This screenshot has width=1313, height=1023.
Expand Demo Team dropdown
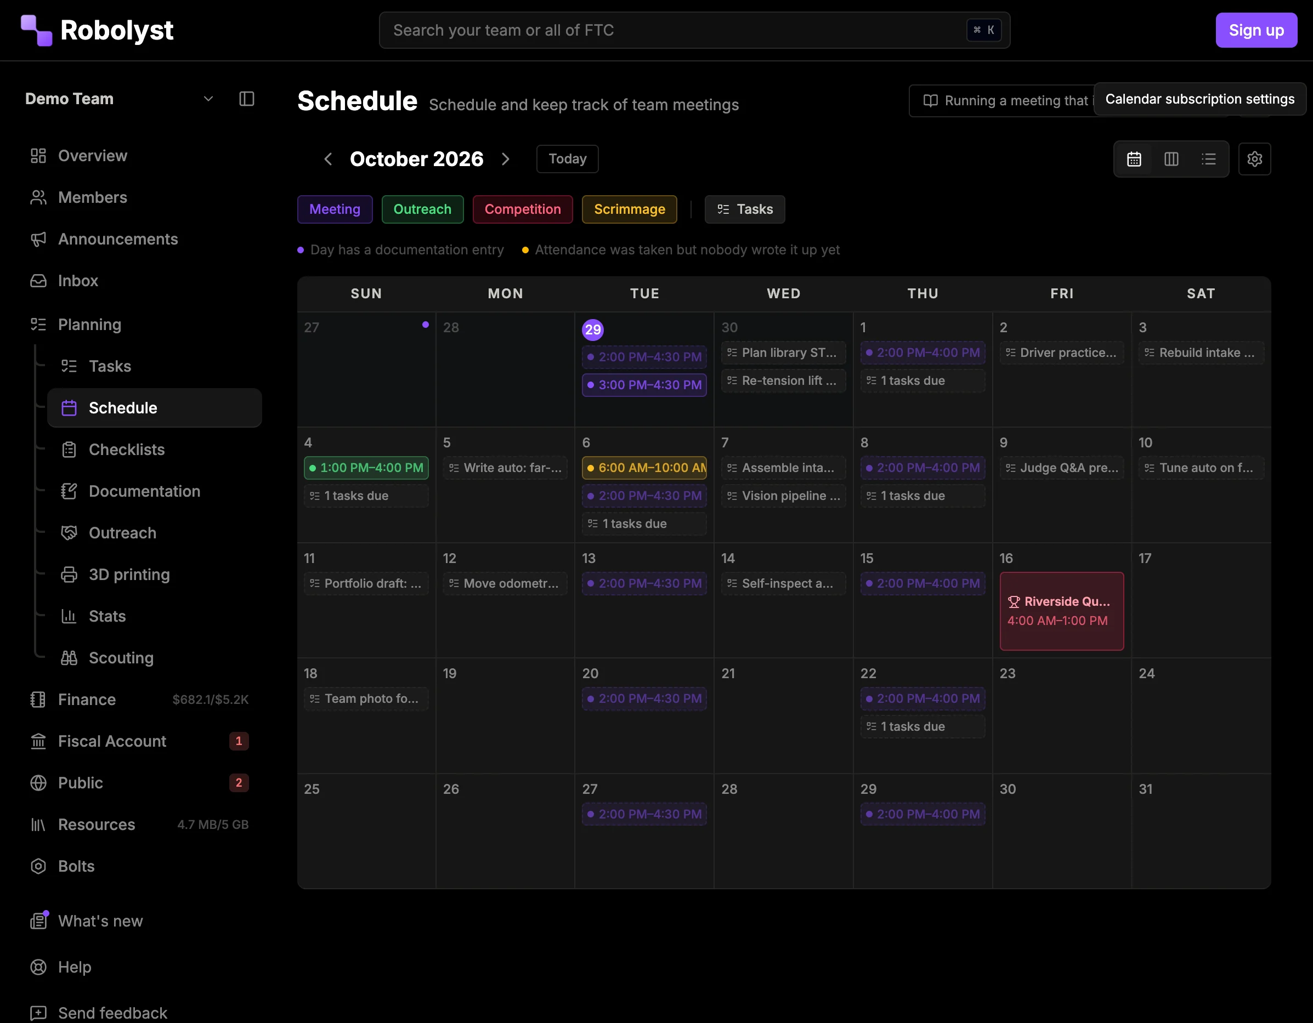tap(119, 99)
